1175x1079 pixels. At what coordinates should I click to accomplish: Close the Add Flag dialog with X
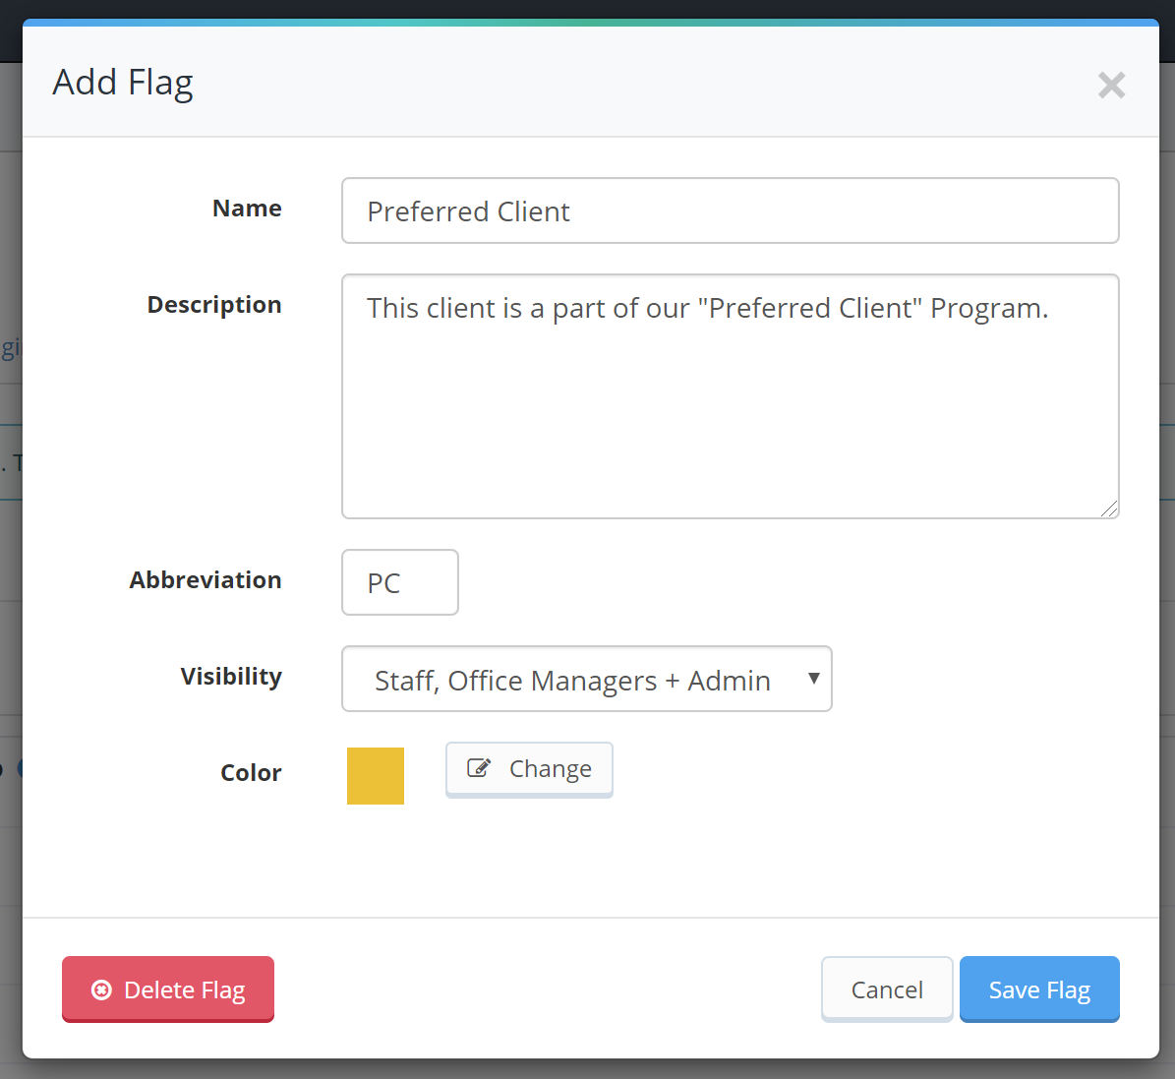pos(1111,85)
